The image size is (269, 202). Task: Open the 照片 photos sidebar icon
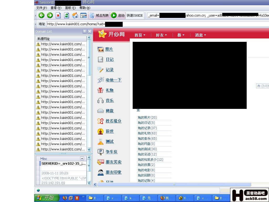pyautogui.click(x=101, y=49)
